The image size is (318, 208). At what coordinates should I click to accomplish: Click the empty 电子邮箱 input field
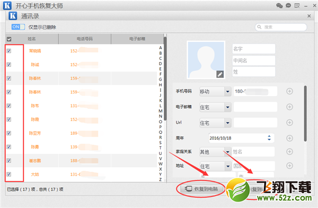point(255,107)
